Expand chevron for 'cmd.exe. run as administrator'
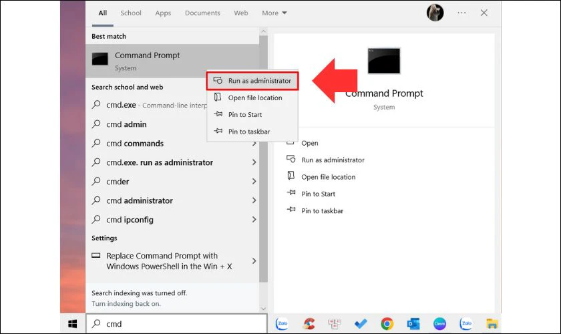 [254, 162]
